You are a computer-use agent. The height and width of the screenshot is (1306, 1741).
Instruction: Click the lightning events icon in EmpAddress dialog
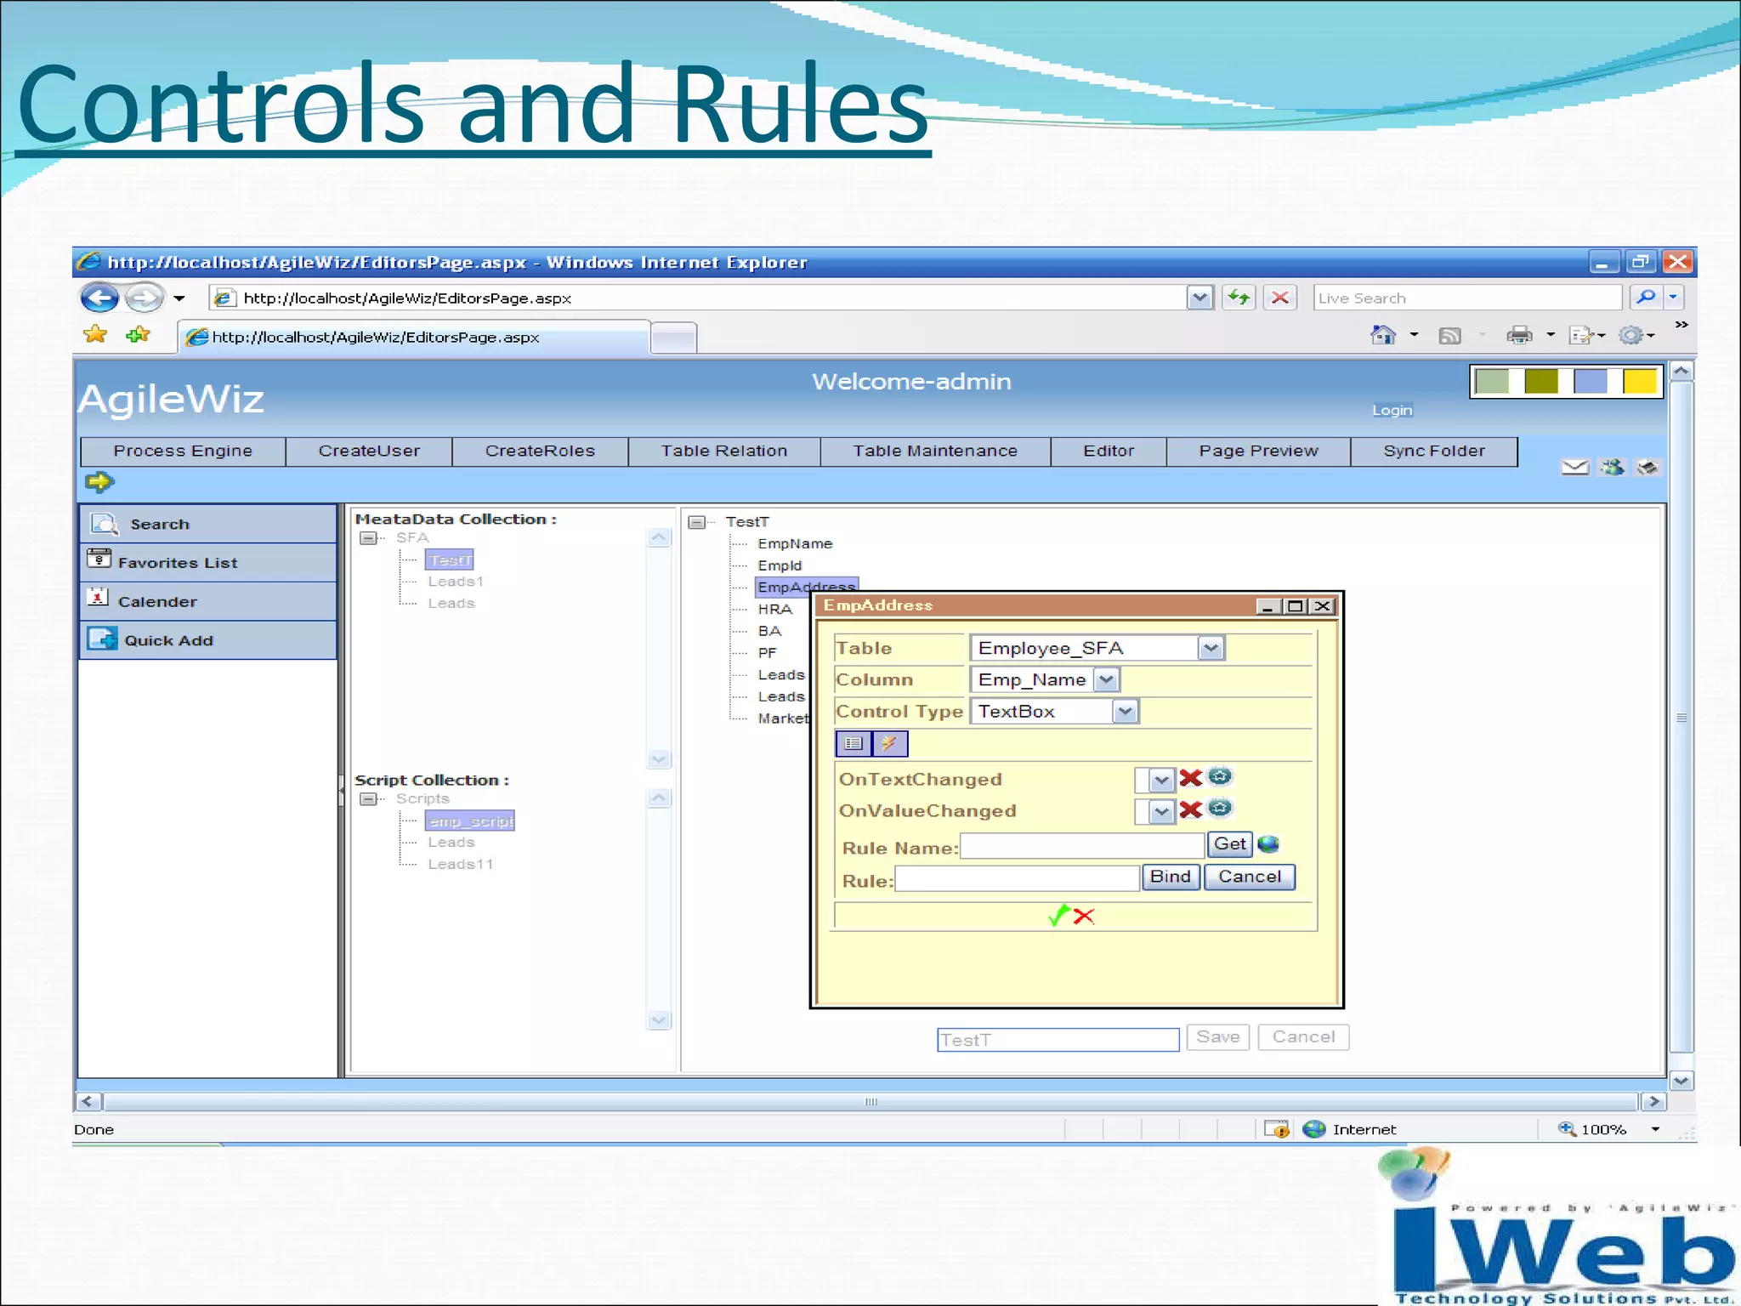[890, 744]
